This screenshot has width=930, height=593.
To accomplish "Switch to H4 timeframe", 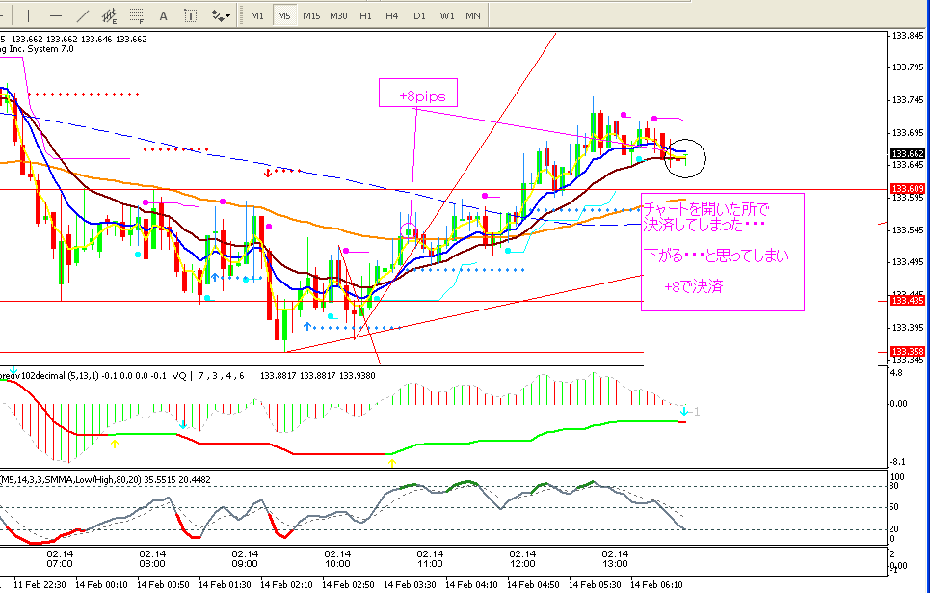I will [391, 16].
